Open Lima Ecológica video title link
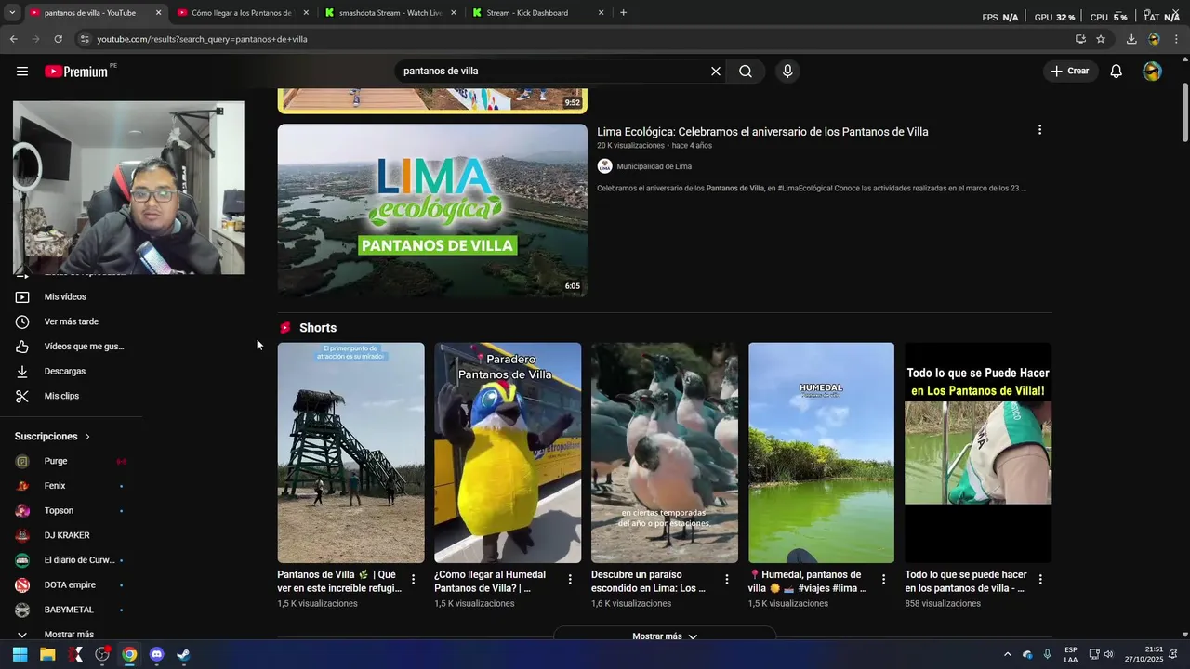The height and width of the screenshot is (669, 1190). (x=762, y=132)
